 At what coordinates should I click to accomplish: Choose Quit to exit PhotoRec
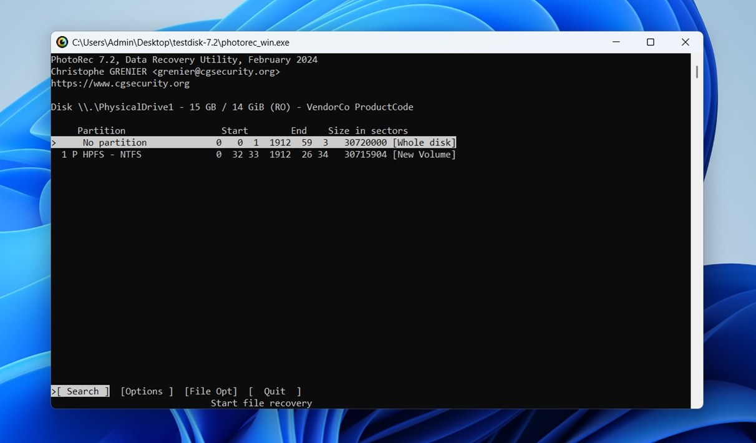pyautogui.click(x=274, y=391)
